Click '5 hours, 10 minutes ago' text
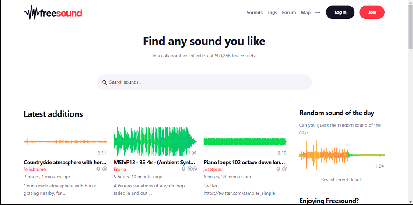This screenshot has height=205, width=413. [x=138, y=177]
